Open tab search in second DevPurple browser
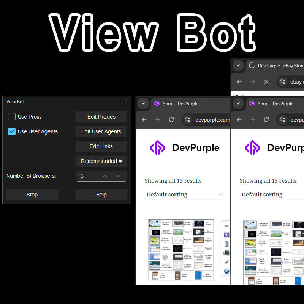The height and width of the screenshot is (304, 304). click(x=238, y=103)
